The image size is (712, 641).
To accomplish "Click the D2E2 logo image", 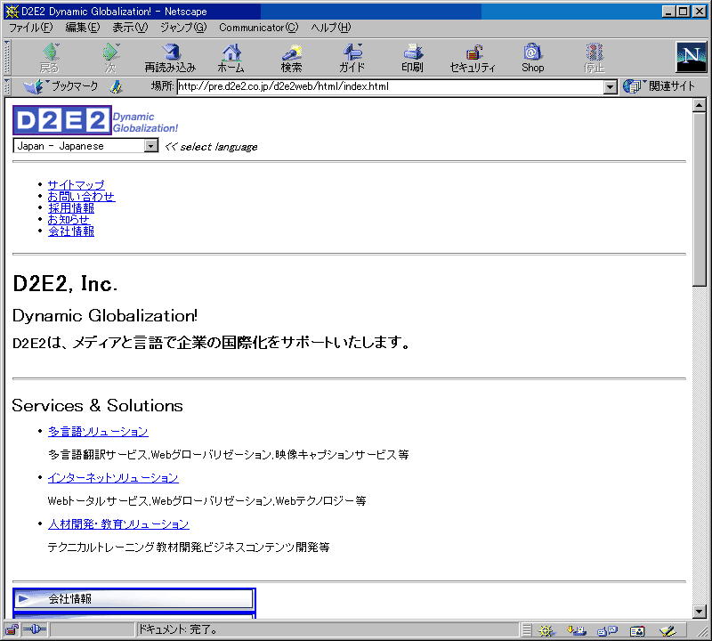I will [61, 120].
